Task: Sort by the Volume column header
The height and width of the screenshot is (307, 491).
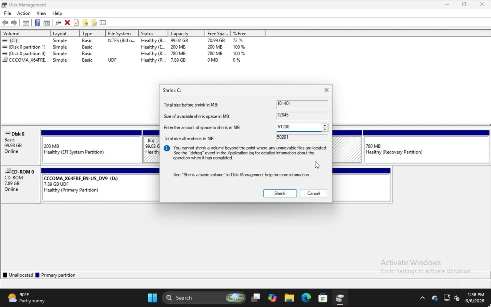Action: tap(25, 33)
